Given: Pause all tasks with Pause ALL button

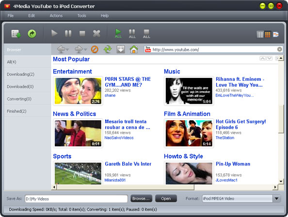Looking at the screenshot, I should 132,34.
